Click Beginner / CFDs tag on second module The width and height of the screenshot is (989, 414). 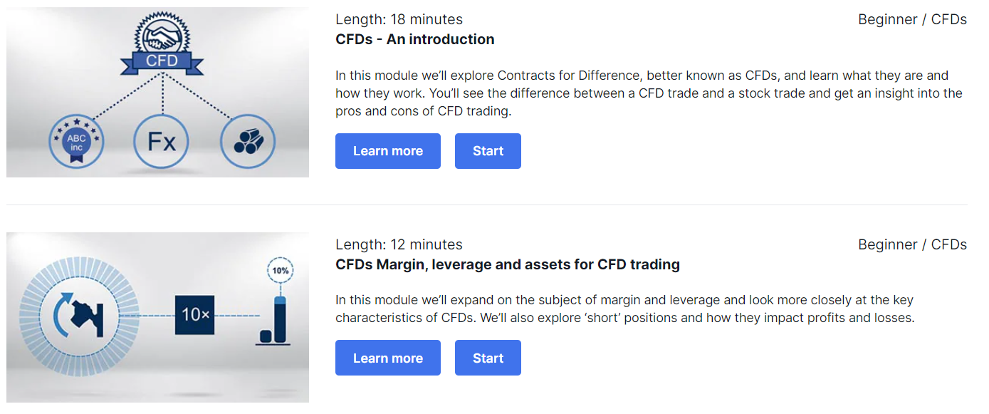coord(912,244)
